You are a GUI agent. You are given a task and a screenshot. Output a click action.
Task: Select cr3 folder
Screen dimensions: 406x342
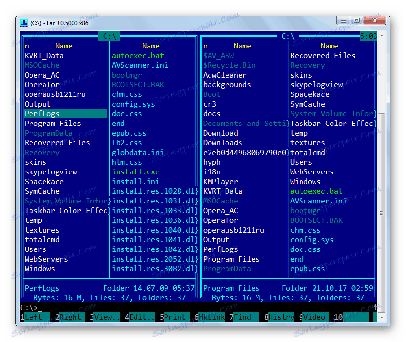tap(210, 104)
